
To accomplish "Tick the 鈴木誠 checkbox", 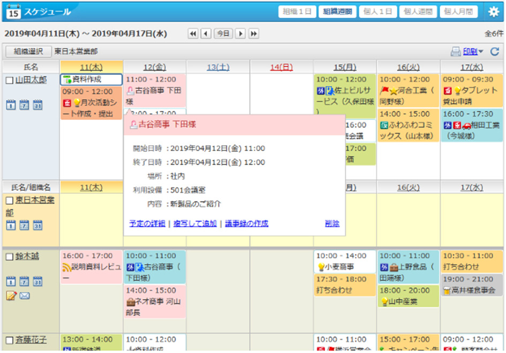I will tap(9, 257).
